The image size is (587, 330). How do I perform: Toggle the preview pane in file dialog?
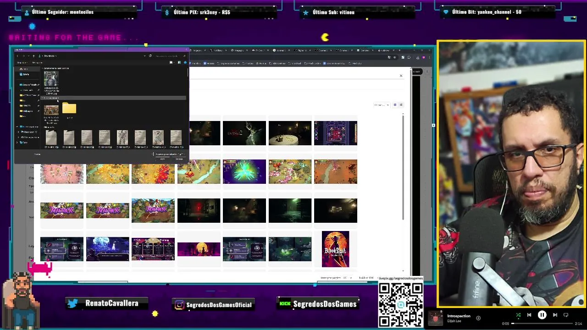click(x=179, y=63)
